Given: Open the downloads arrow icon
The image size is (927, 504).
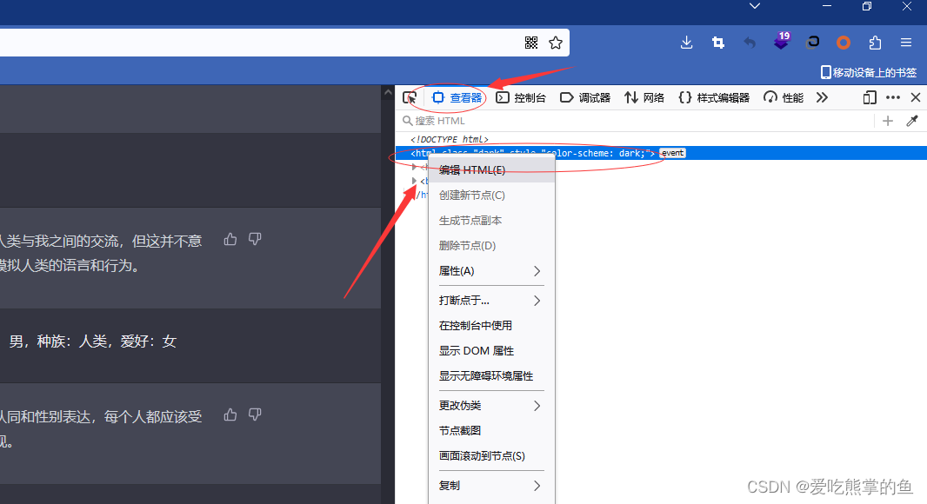Looking at the screenshot, I should (x=686, y=43).
